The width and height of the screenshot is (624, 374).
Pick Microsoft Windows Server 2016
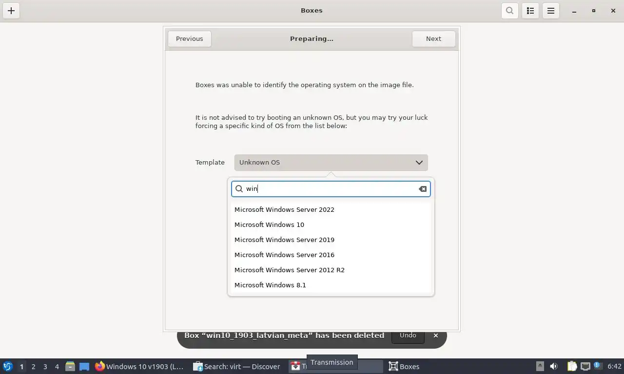331,255
